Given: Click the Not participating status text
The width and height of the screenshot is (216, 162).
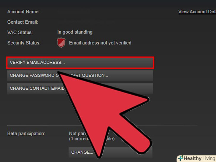Looking at the screenshot, I should coord(77,134).
